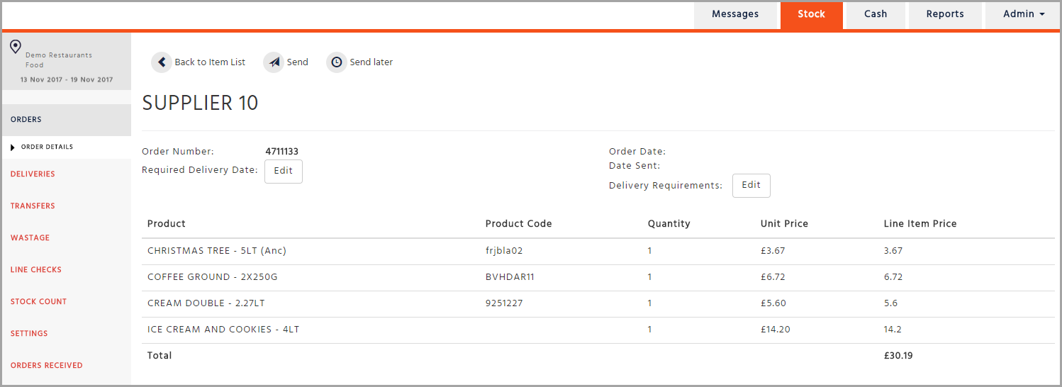Open Deliveries in the sidebar
Screen dimensions: 1062x387
pyautogui.click(x=33, y=174)
